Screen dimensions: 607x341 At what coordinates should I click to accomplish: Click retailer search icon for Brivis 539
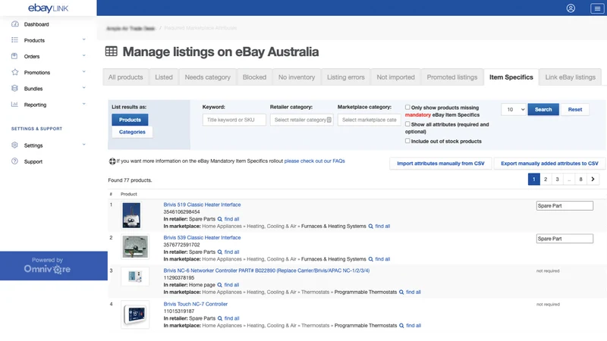[220, 252]
